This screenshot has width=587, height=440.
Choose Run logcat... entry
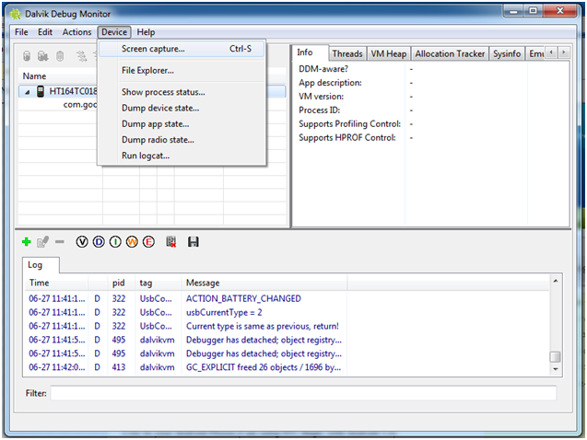(182, 156)
